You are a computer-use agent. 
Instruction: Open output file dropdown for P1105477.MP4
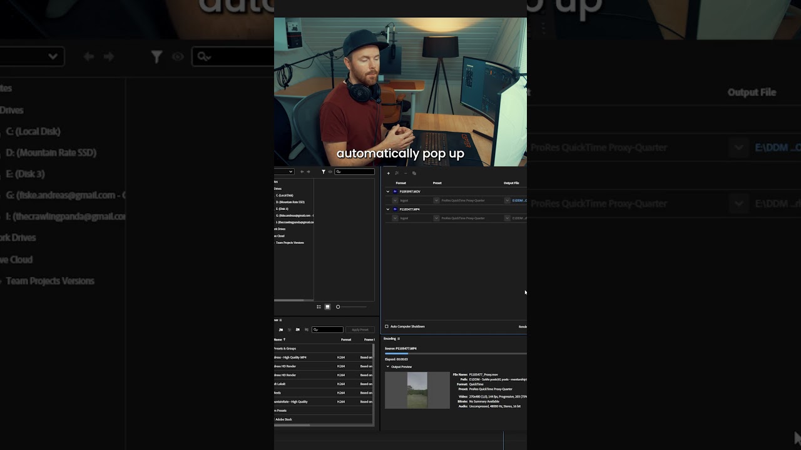pos(507,218)
